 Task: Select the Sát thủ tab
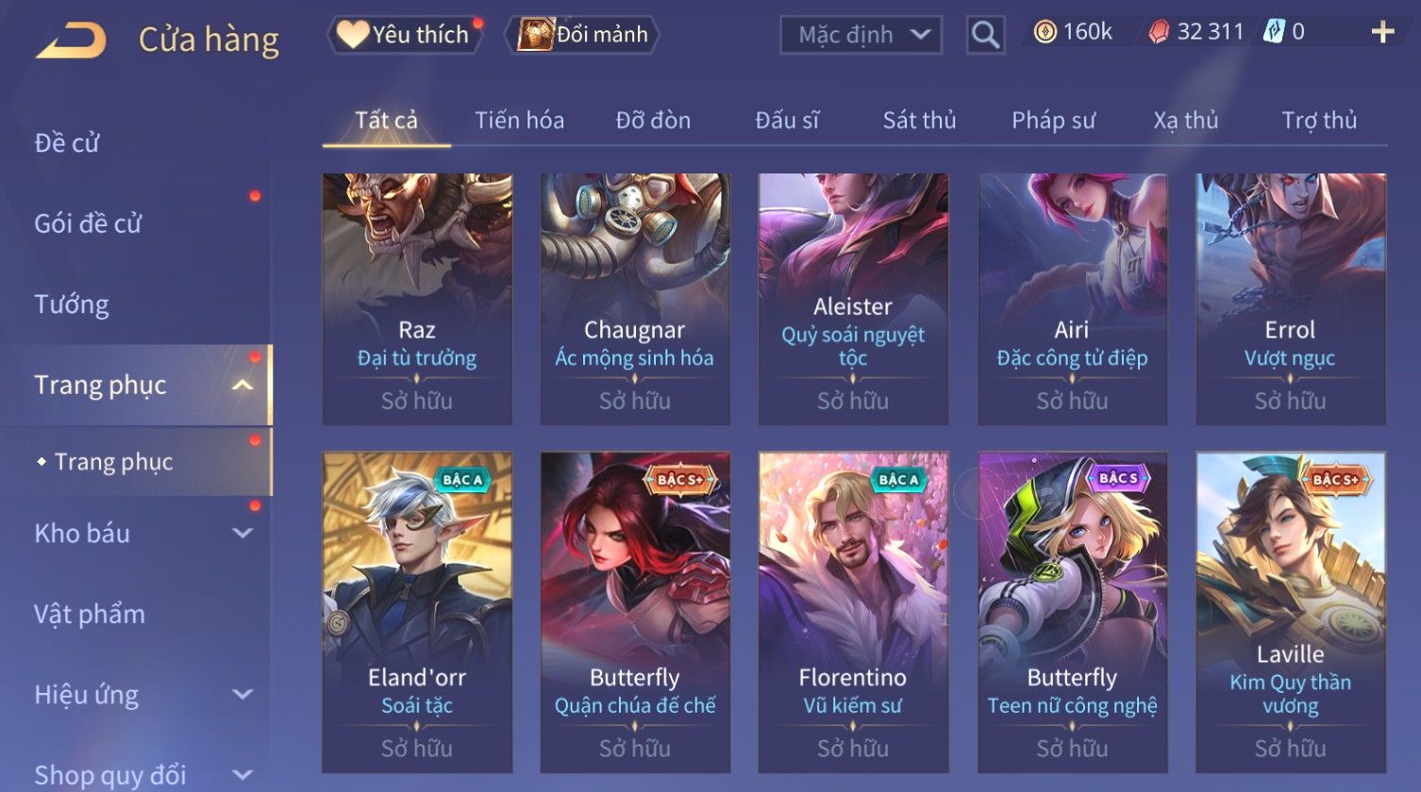(x=919, y=121)
